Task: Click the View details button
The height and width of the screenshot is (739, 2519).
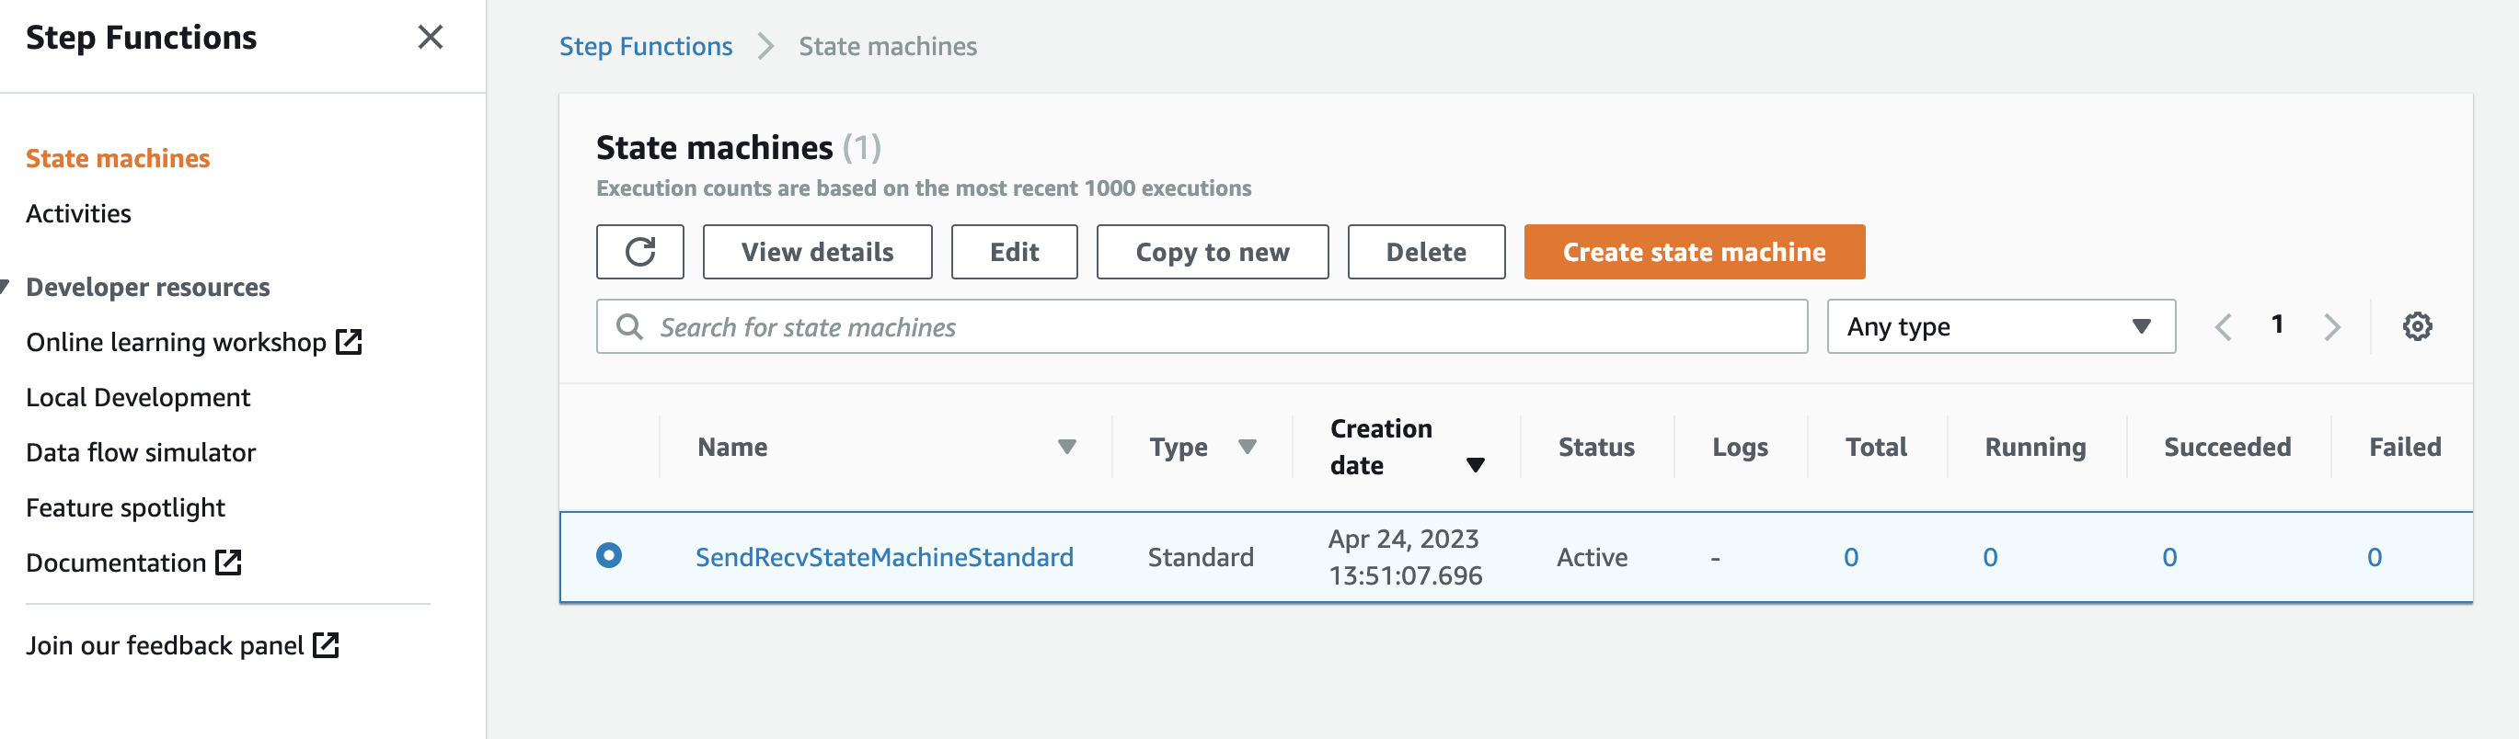Action: 817,252
